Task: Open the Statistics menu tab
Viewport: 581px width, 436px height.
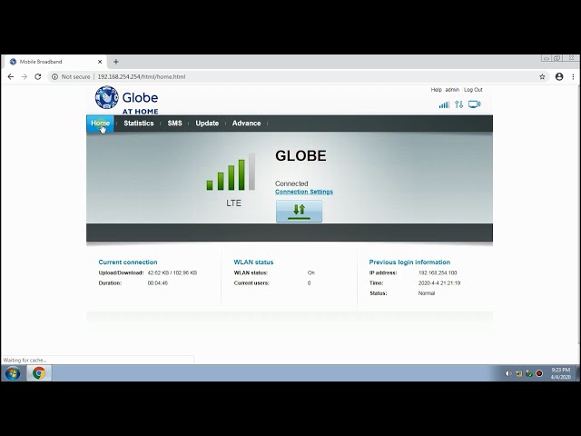Action: (139, 124)
